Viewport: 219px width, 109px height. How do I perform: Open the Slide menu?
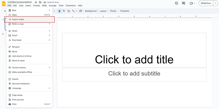[44, 5]
